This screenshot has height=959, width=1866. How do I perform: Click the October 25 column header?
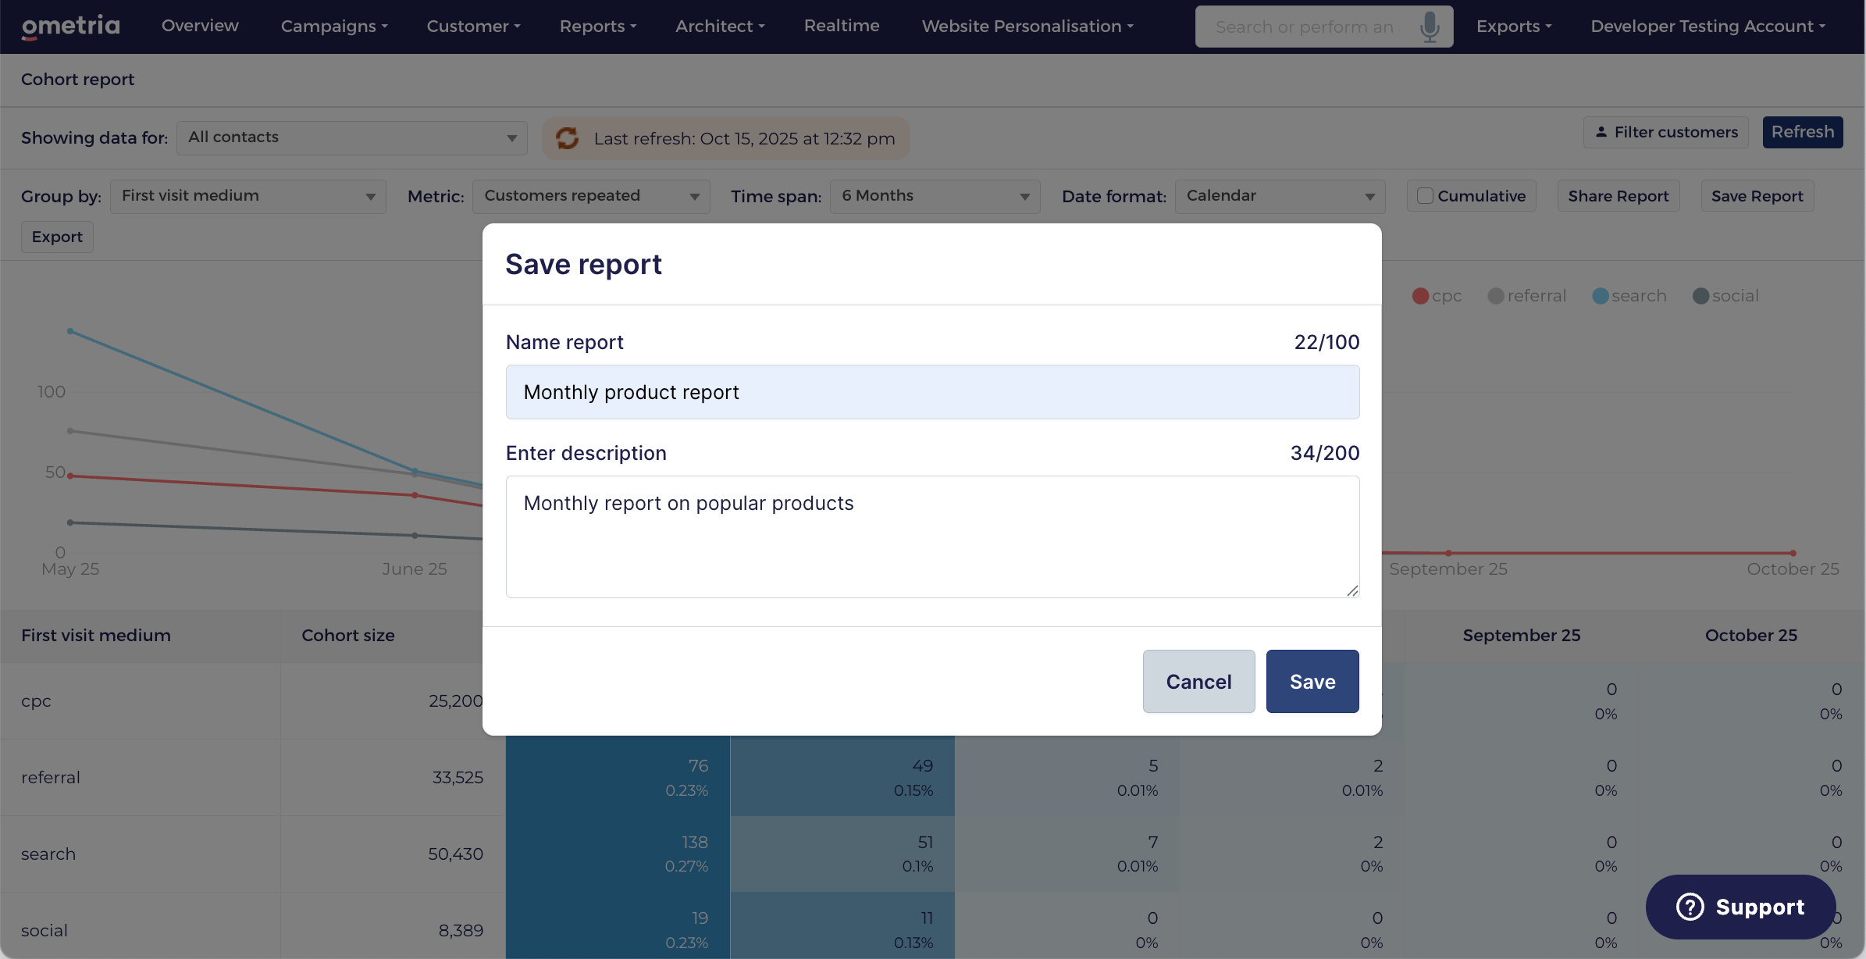tap(1751, 636)
